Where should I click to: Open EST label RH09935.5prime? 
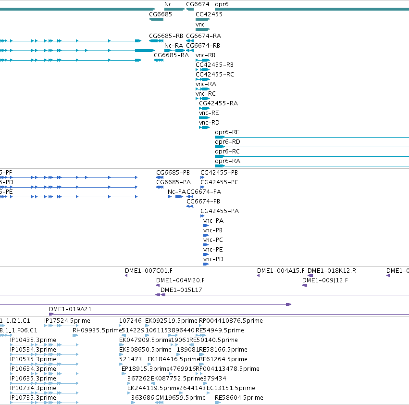click(97, 330)
